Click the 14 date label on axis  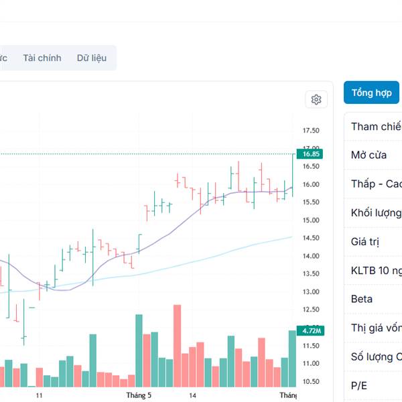click(192, 396)
